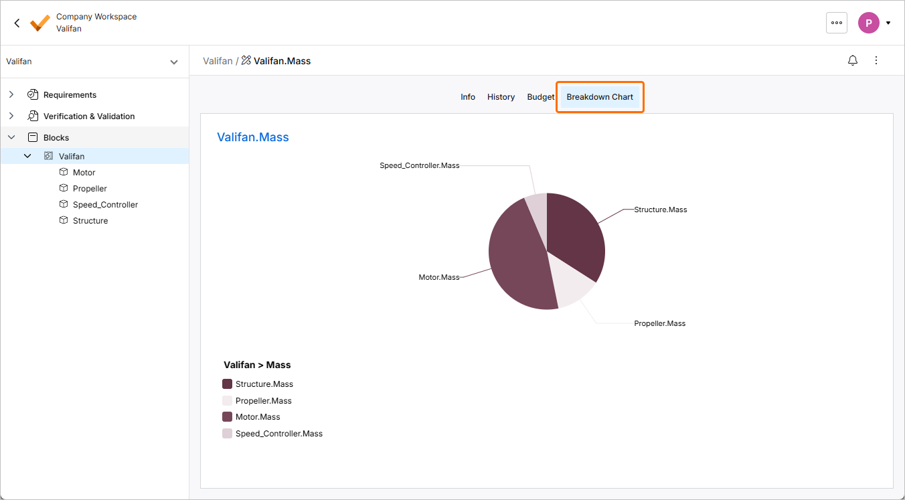The image size is (905, 500).
Task: Open the Valifan breadcrumb link
Action: point(218,61)
